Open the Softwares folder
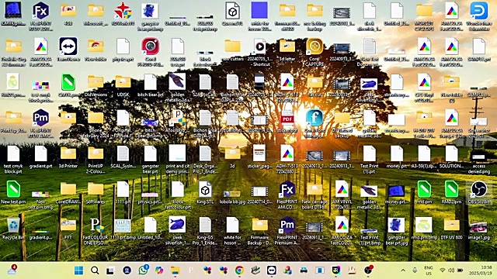497x279 pixels. (x=96, y=189)
